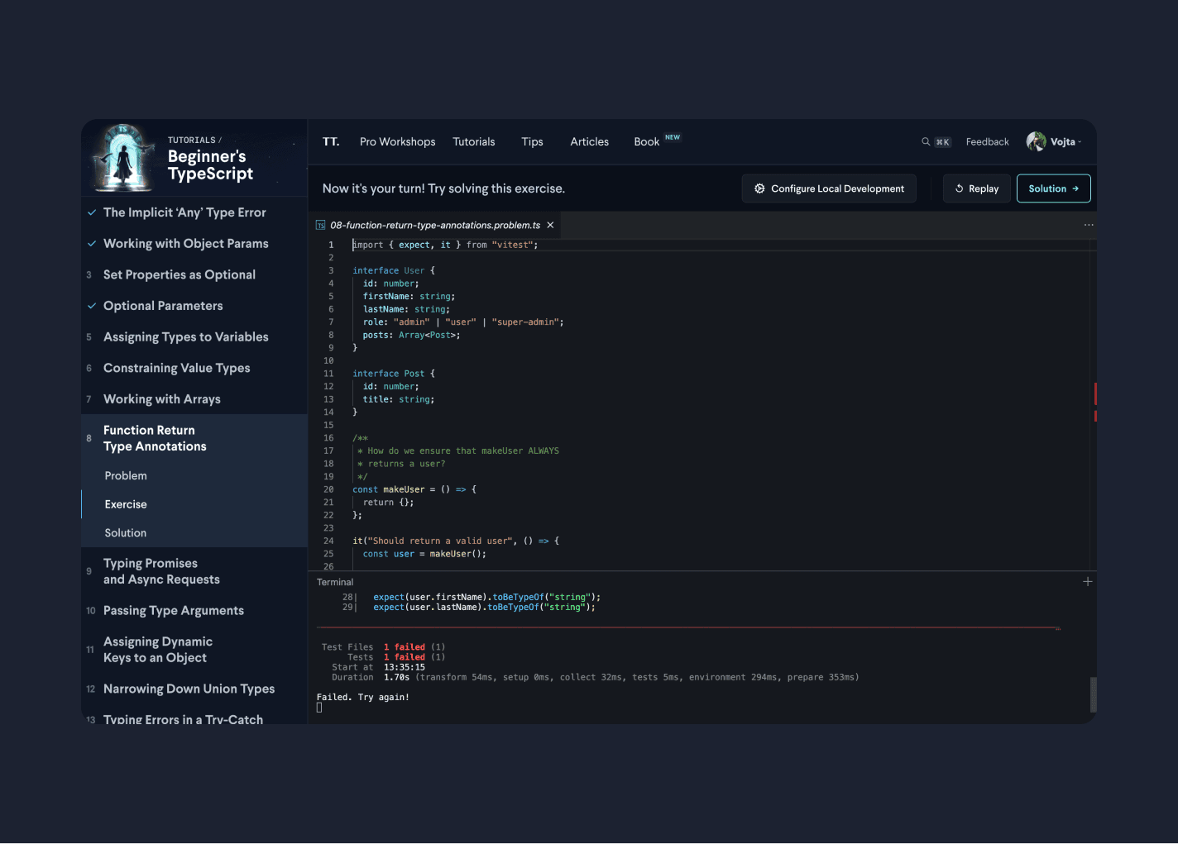Toggle checkmark next to Optional Parameters
This screenshot has width=1178, height=844.
[92, 306]
